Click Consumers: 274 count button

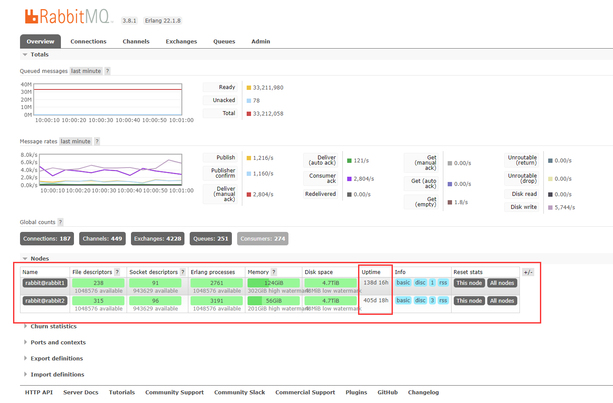tap(263, 239)
